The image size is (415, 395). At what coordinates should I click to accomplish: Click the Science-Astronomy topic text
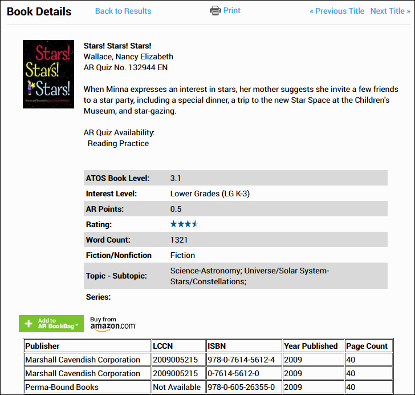click(250, 276)
